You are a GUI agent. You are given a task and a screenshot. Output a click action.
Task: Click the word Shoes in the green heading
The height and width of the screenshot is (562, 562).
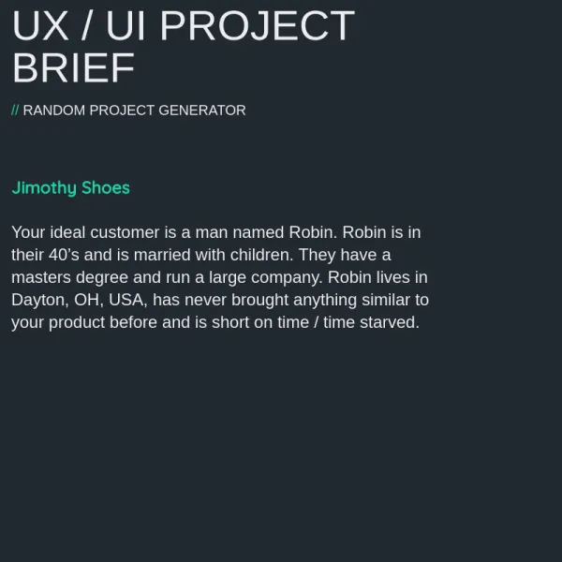click(106, 188)
